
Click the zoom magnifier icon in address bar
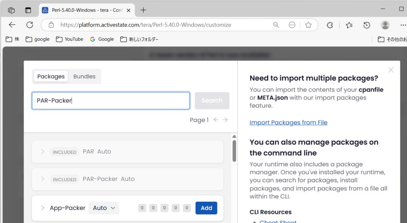[x=276, y=25]
